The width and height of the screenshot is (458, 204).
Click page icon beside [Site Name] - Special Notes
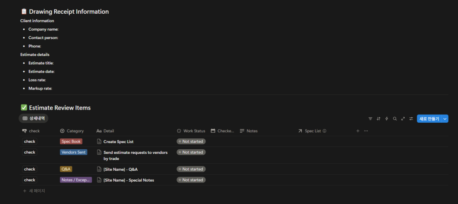(99, 180)
